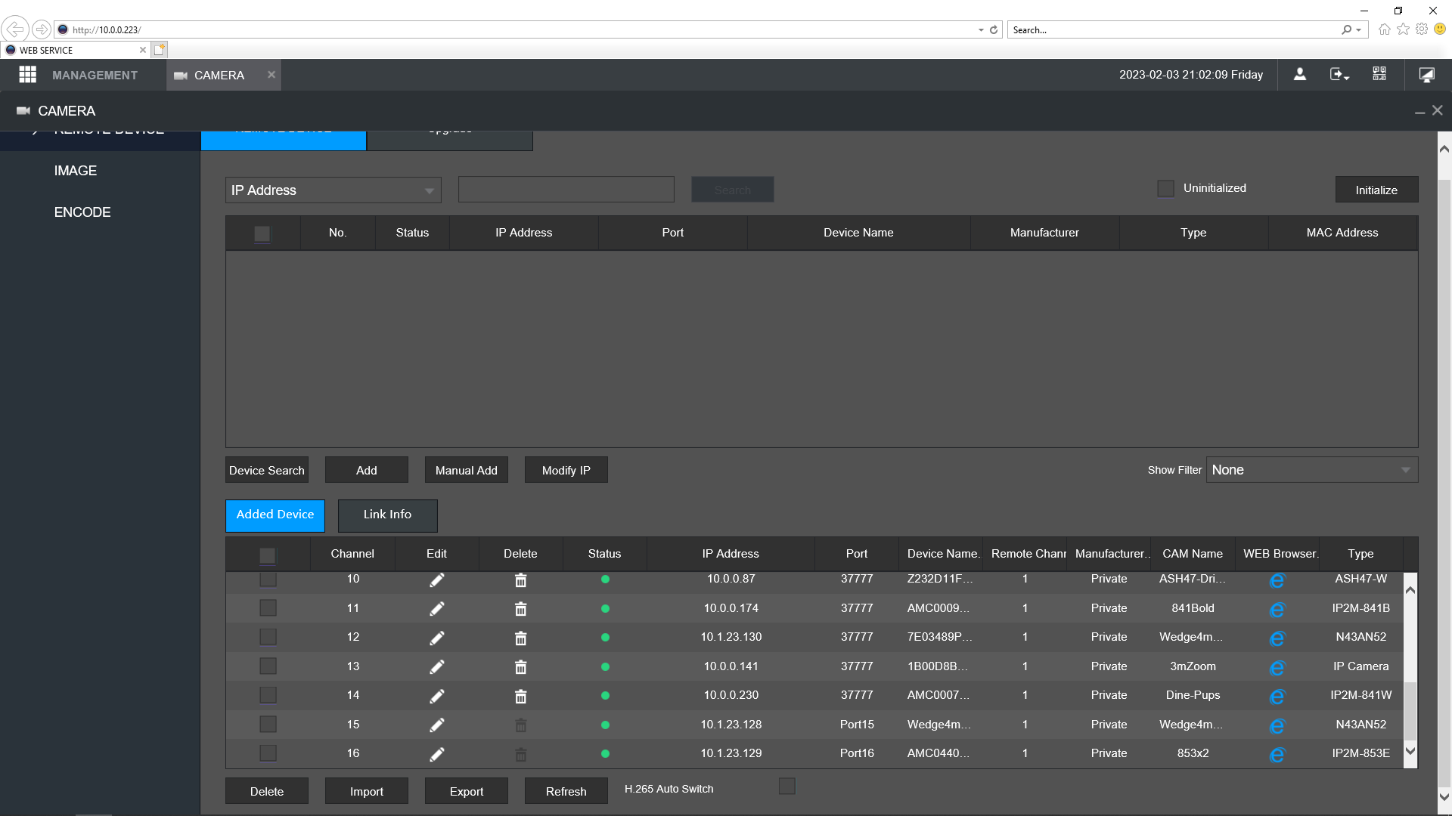Toggle select-all in added devices header
Image resolution: width=1452 pixels, height=816 pixels.
(x=268, y=555)
